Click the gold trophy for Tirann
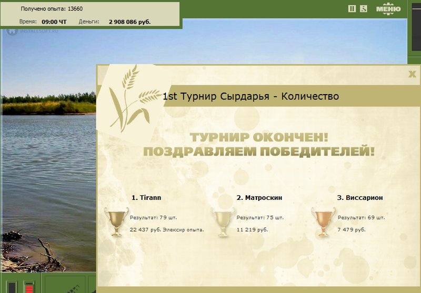421x293 pixels. pyautogui.click(x=116, y=221)
